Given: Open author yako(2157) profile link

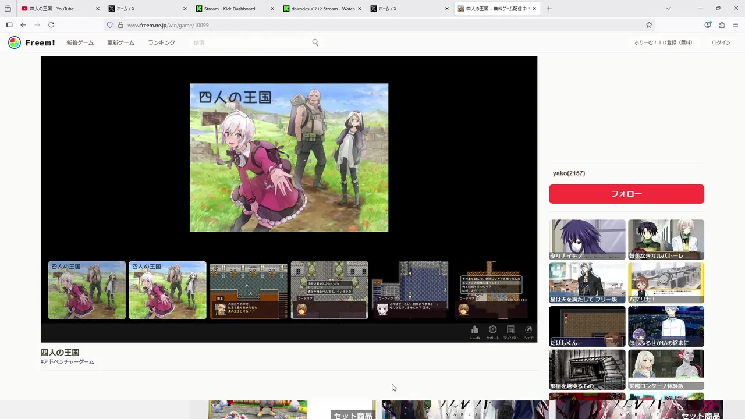Looking at the screenshot, I should point(569,173).
